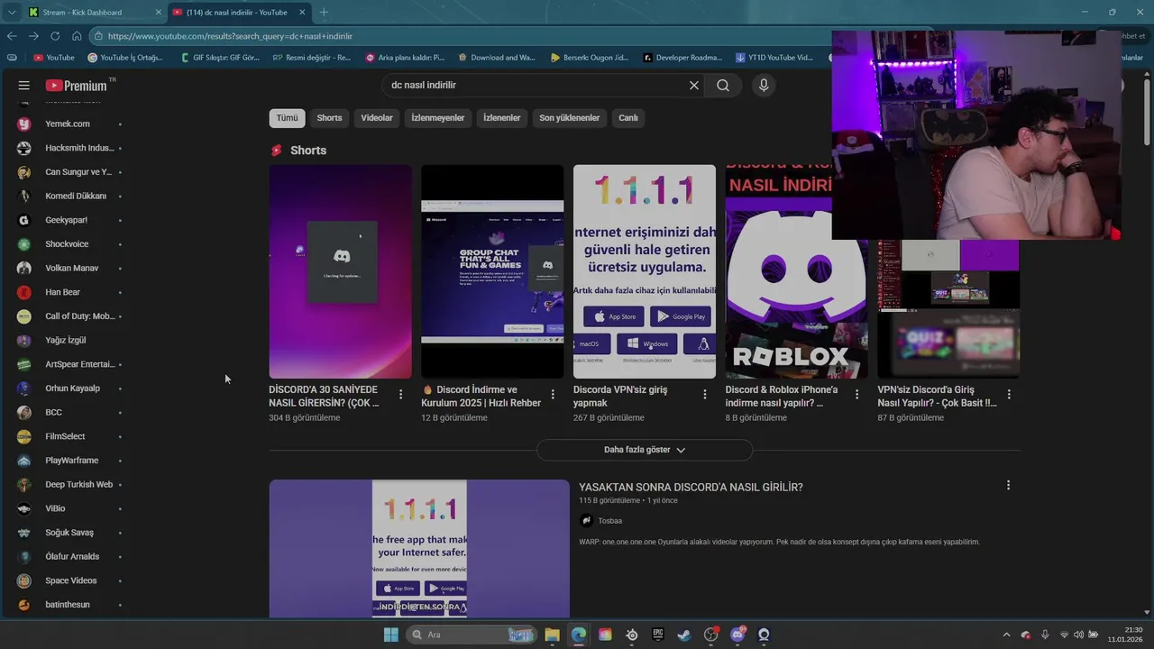
Task: Select the 'Tümü' filter chip
Action: pos(287,118)
